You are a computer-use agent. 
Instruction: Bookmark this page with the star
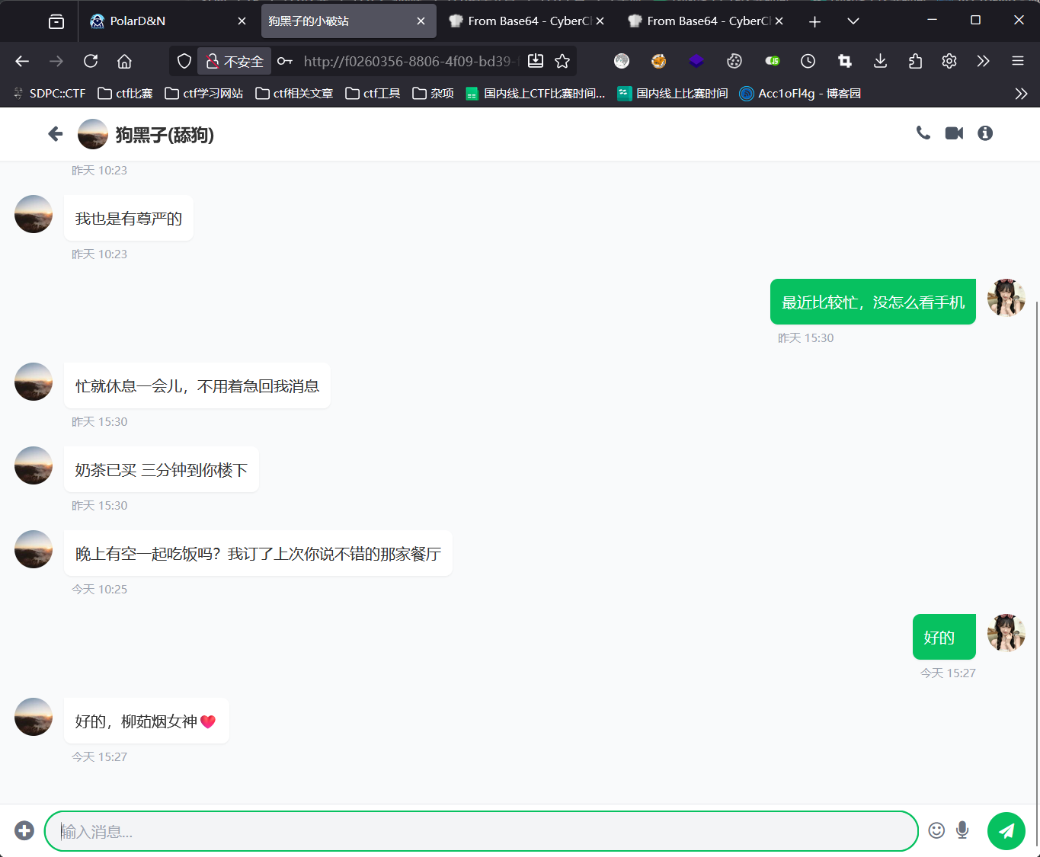tap(562, 61)
